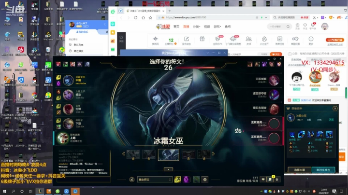Screen dimensions: 348x195
Task: Select the middle tab in Douyu rank panel
Action: pos(317,59)
